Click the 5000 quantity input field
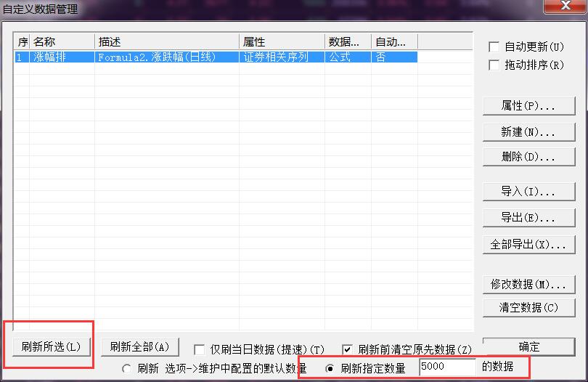 point(447,367)
